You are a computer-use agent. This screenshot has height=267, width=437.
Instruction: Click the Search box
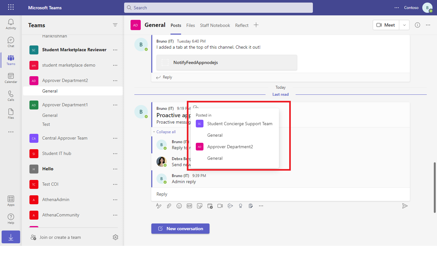click(219, 8)
